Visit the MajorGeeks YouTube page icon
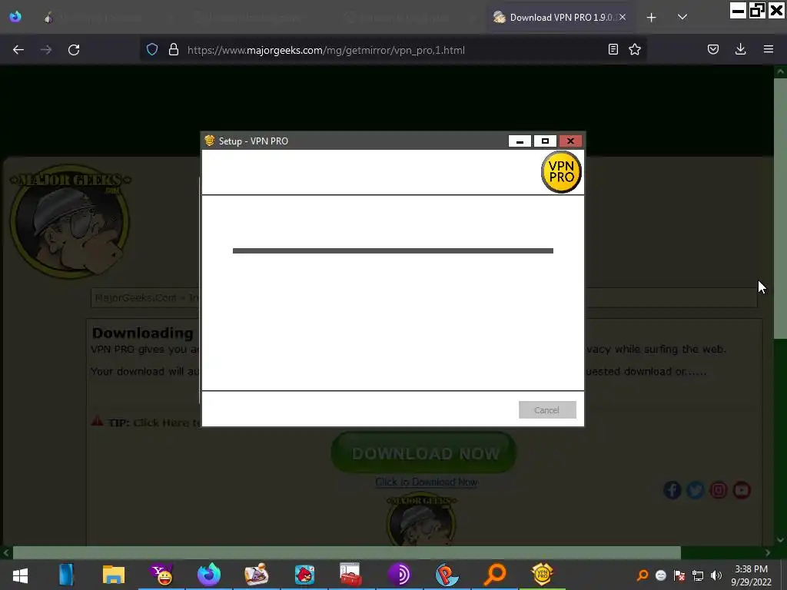This screenshot has height=590, width=787. [742, 490]
